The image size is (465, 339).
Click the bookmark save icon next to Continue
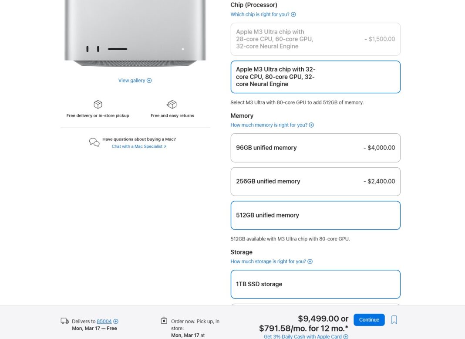click(394, 319)
